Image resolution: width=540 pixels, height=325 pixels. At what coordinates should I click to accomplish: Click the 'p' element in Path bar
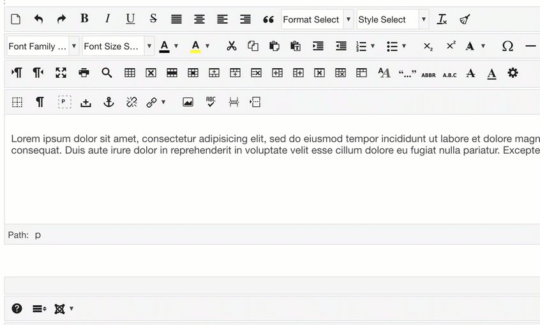(38, 235)
